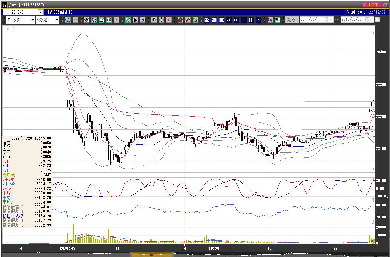
Task: Select the pointer selection tool
Action: (x=135, y=20)
